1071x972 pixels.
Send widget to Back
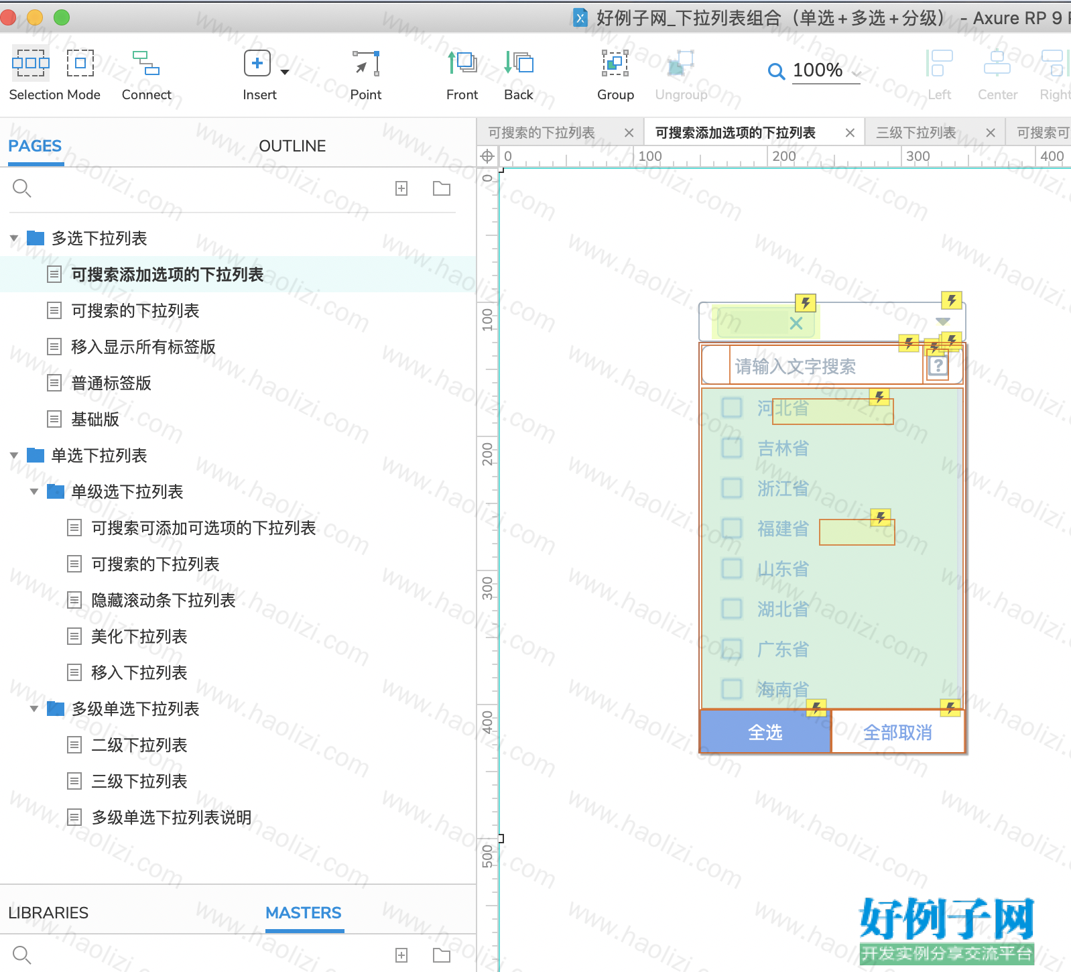pyautogui.click(x=519, y=74)
